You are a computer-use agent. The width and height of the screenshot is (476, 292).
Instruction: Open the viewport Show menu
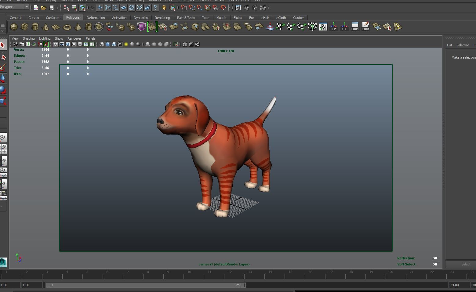(x=59, y=38)
